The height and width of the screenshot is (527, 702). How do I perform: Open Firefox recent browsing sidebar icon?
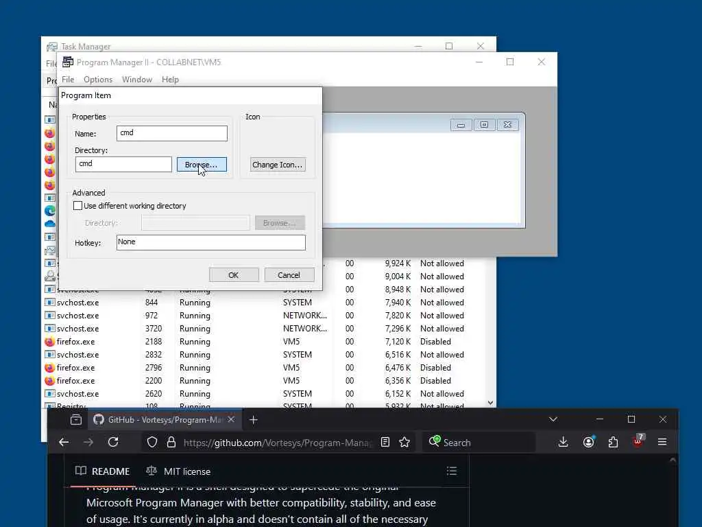tap(76, 420)
